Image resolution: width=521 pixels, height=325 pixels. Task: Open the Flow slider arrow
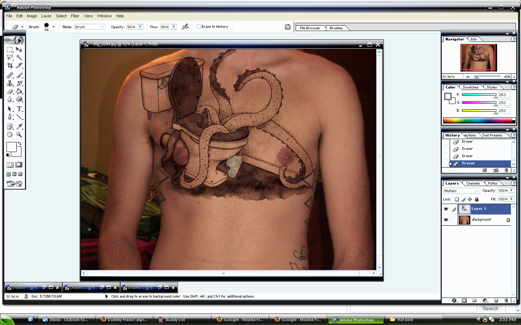[174, 27]
